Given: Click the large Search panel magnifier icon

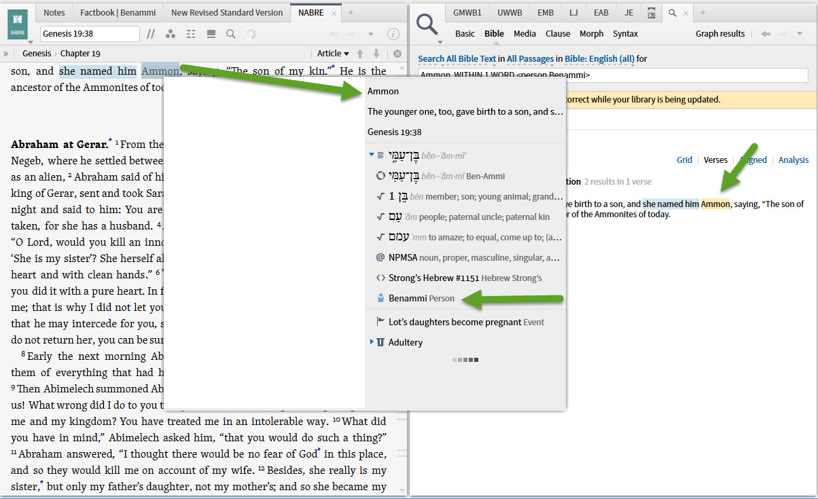Looking at the screenshot, I should (x=427, y=25).
